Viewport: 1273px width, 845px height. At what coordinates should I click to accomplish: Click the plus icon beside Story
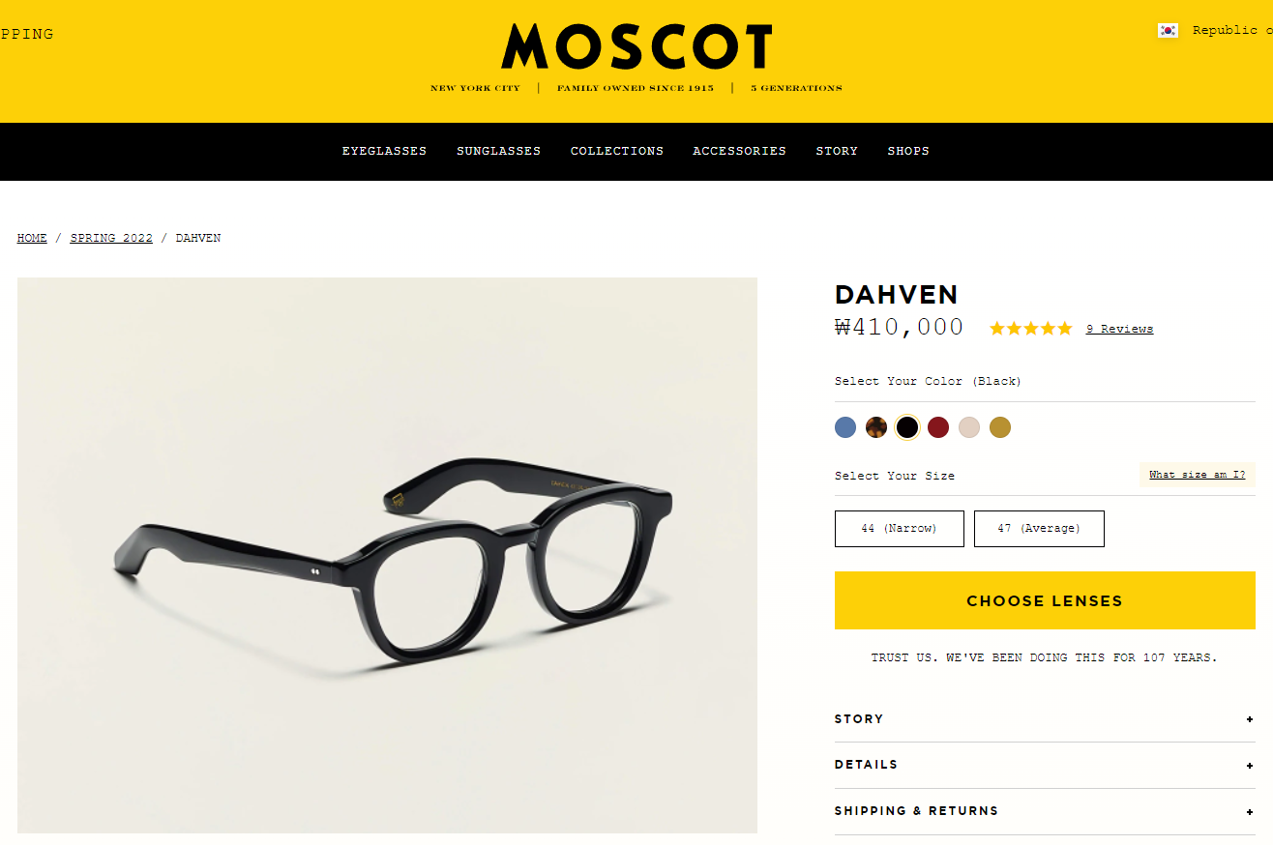coord(1250,719)
